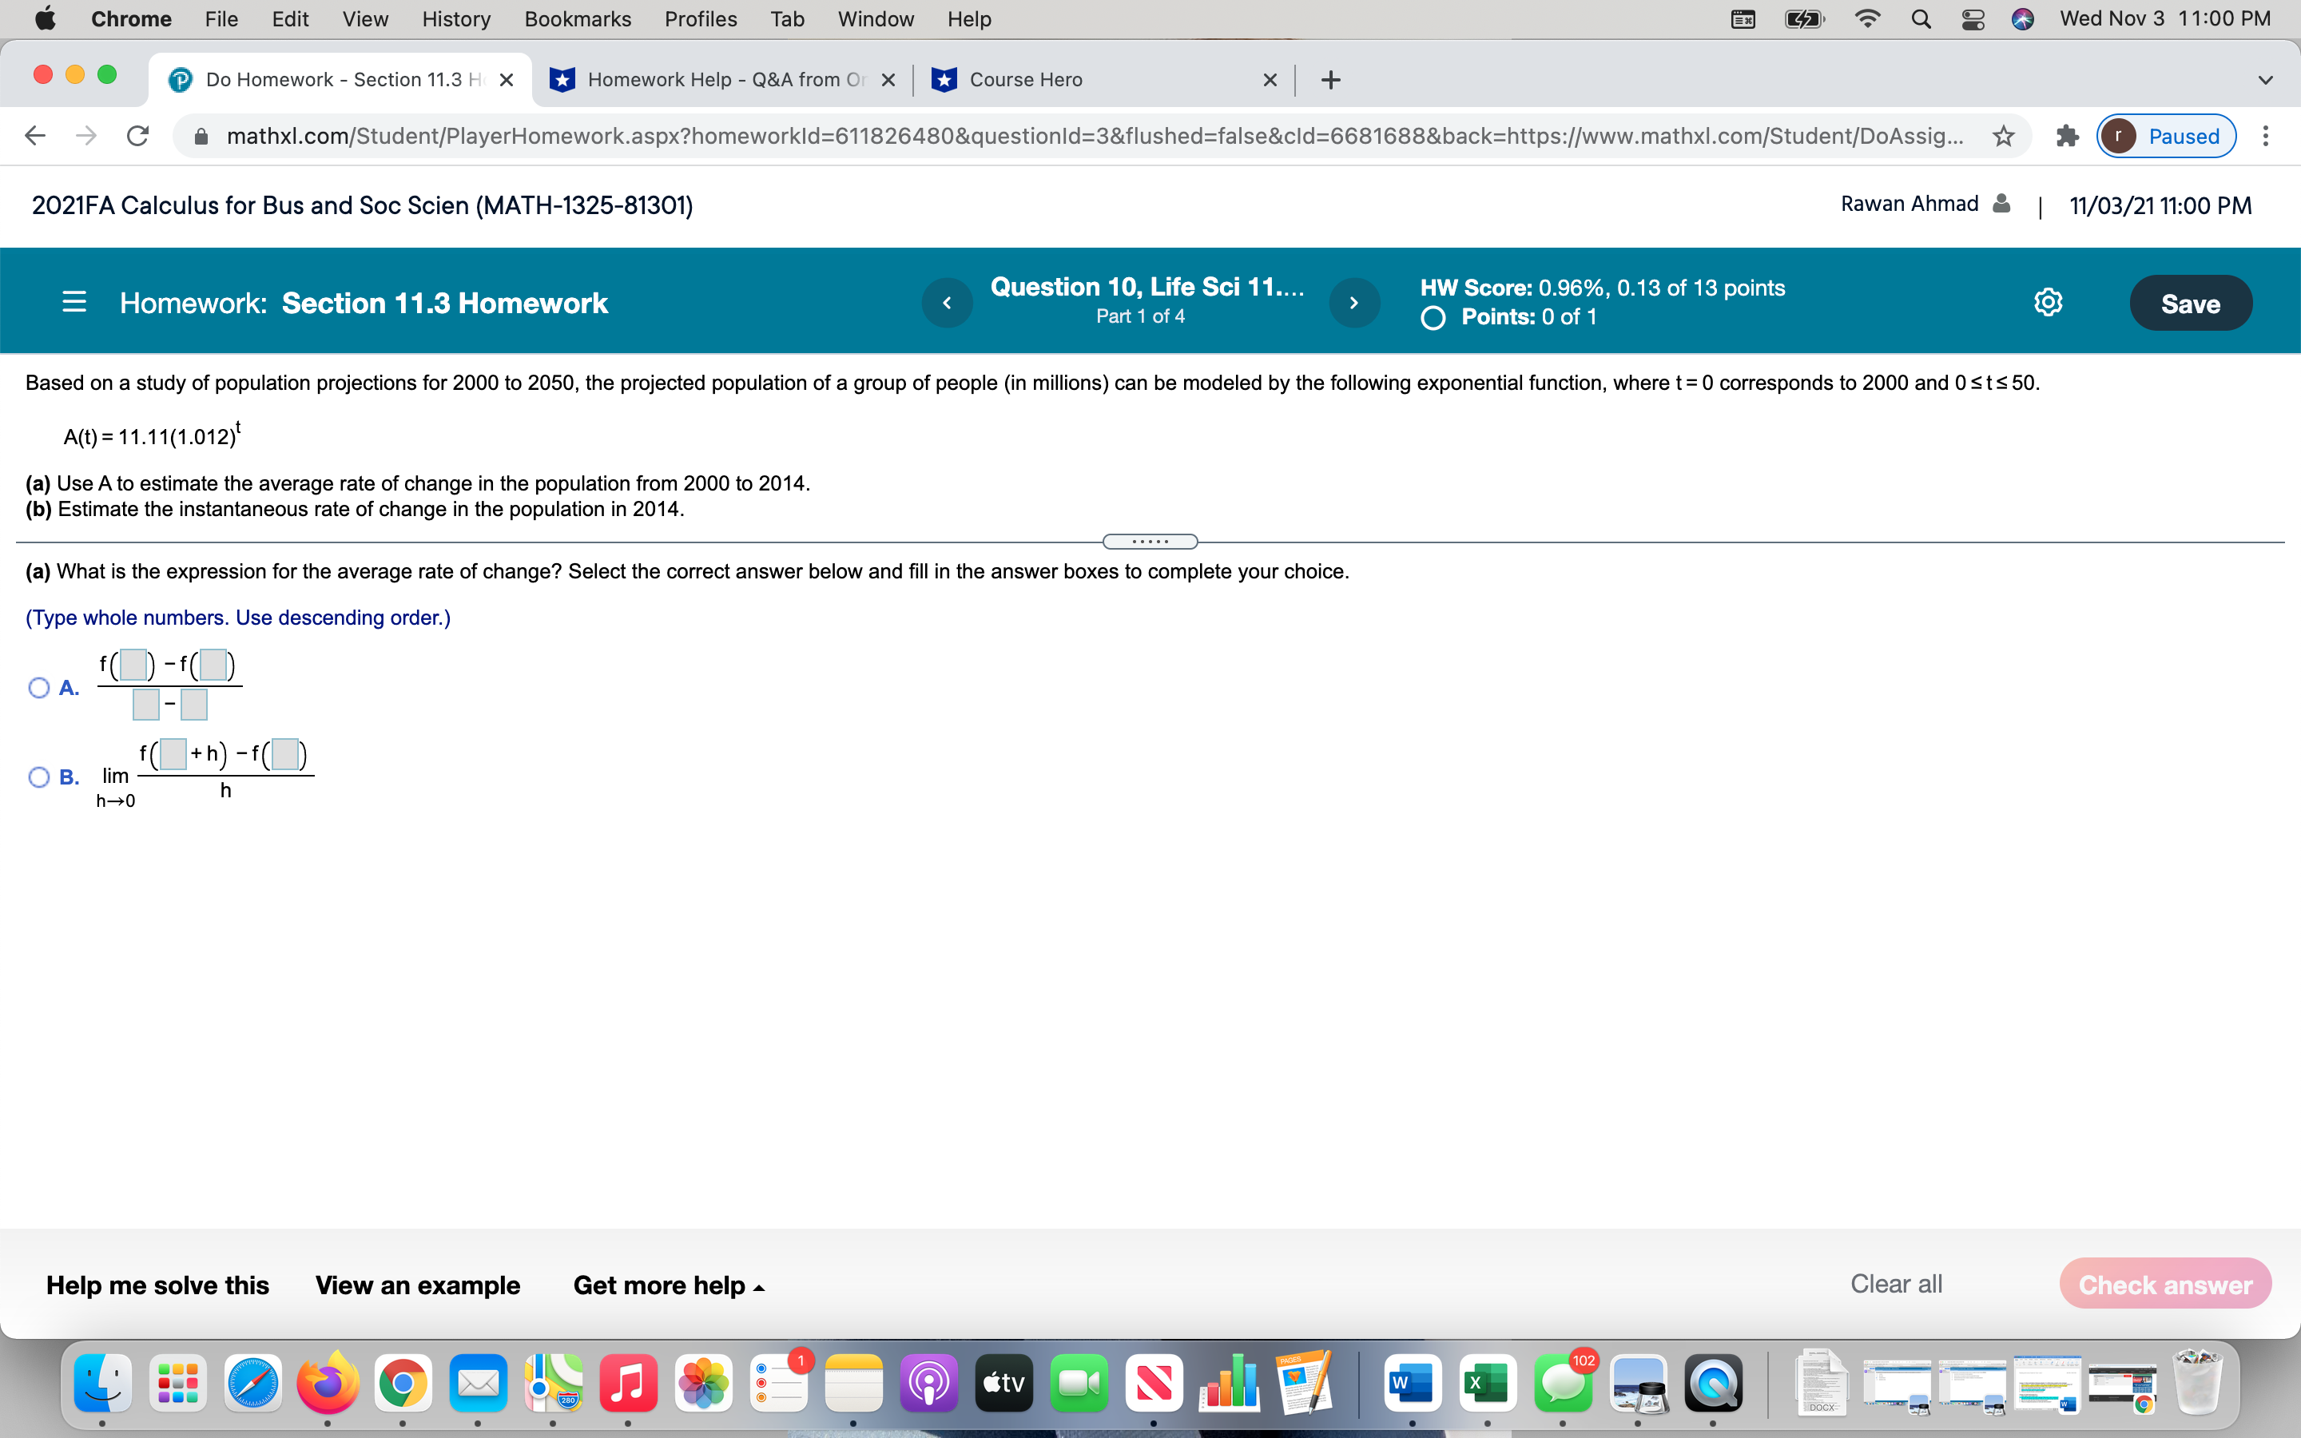Click Help me solve this

(157, 1285)
